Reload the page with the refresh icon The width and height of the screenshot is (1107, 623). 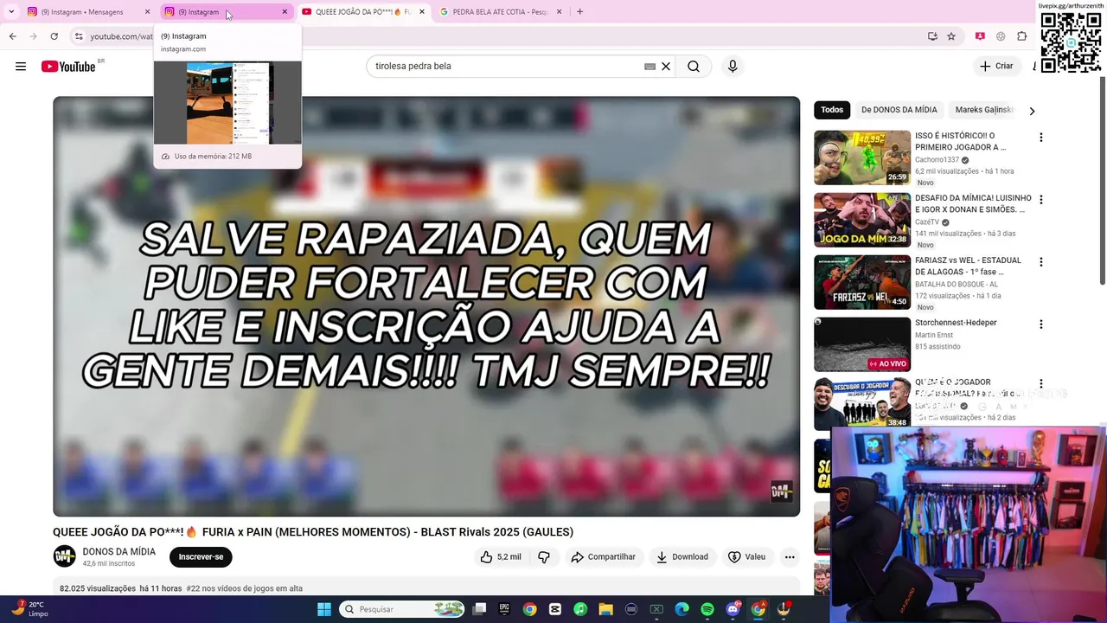(x=54, y=36)
